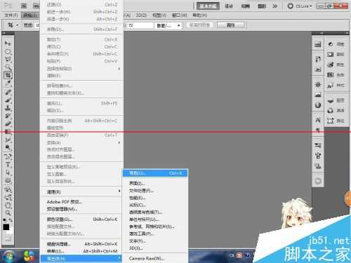The height and width of the screenshot is (263, 351).
Task: Choose 文字(Y) Type preferences
Action: [x=155, y=241]
